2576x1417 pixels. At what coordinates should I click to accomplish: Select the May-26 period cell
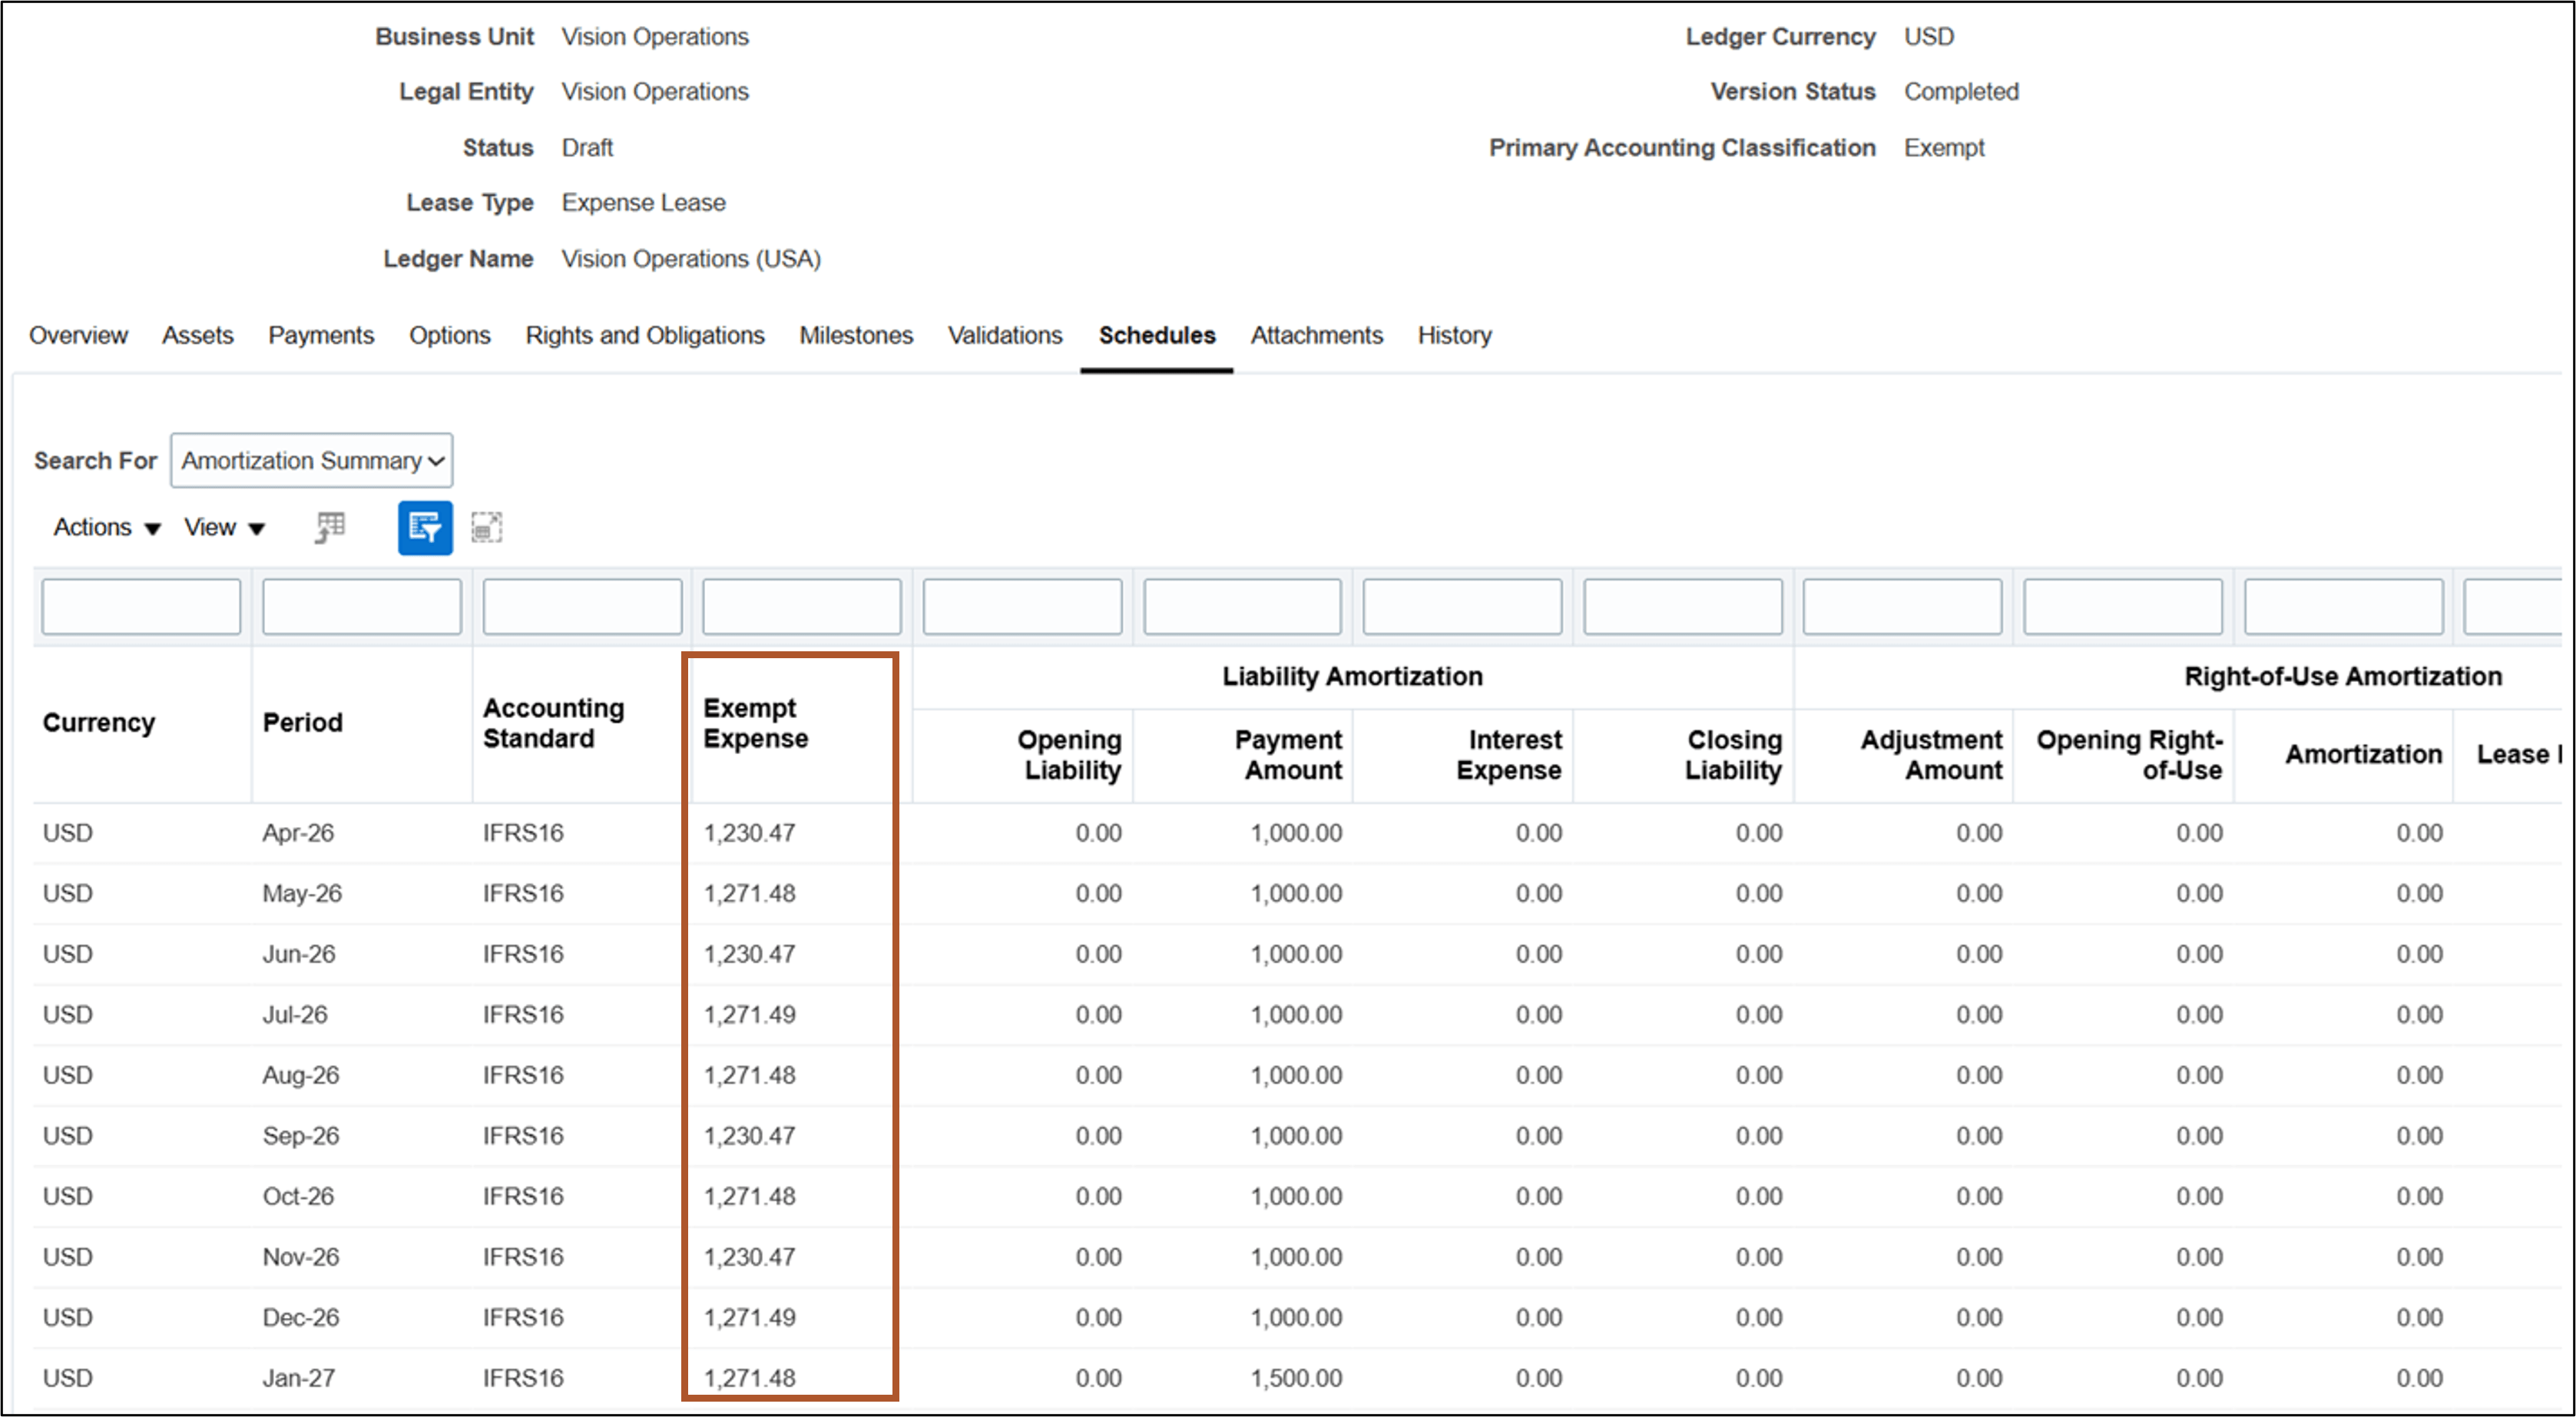click(302, 893)
